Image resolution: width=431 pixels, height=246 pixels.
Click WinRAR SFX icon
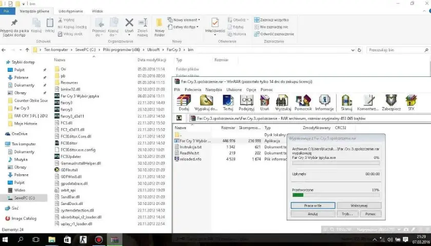tap(411, 100)
